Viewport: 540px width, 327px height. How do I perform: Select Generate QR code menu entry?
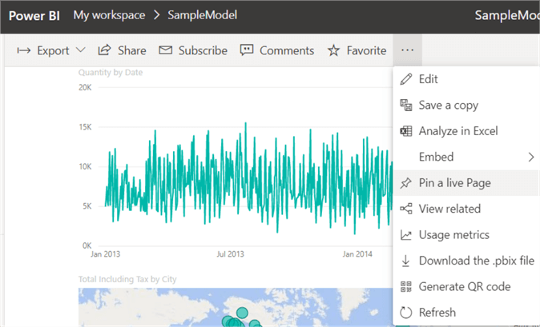(x=464, y=286)
